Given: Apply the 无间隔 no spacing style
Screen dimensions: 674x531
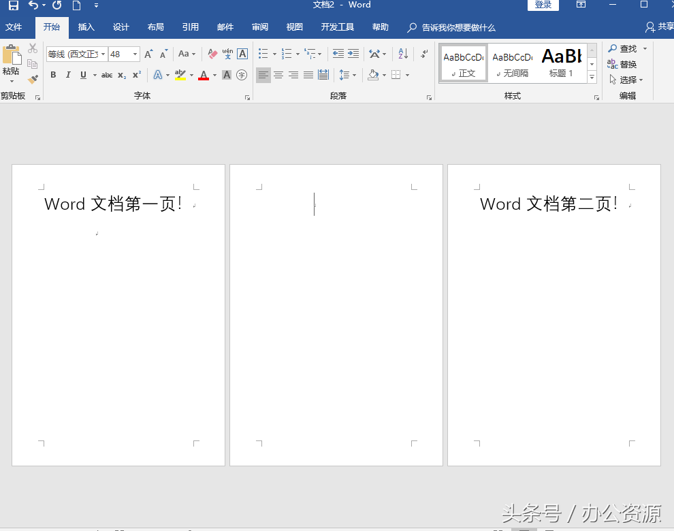Looking at the screenshot, I should pos(513,63).
